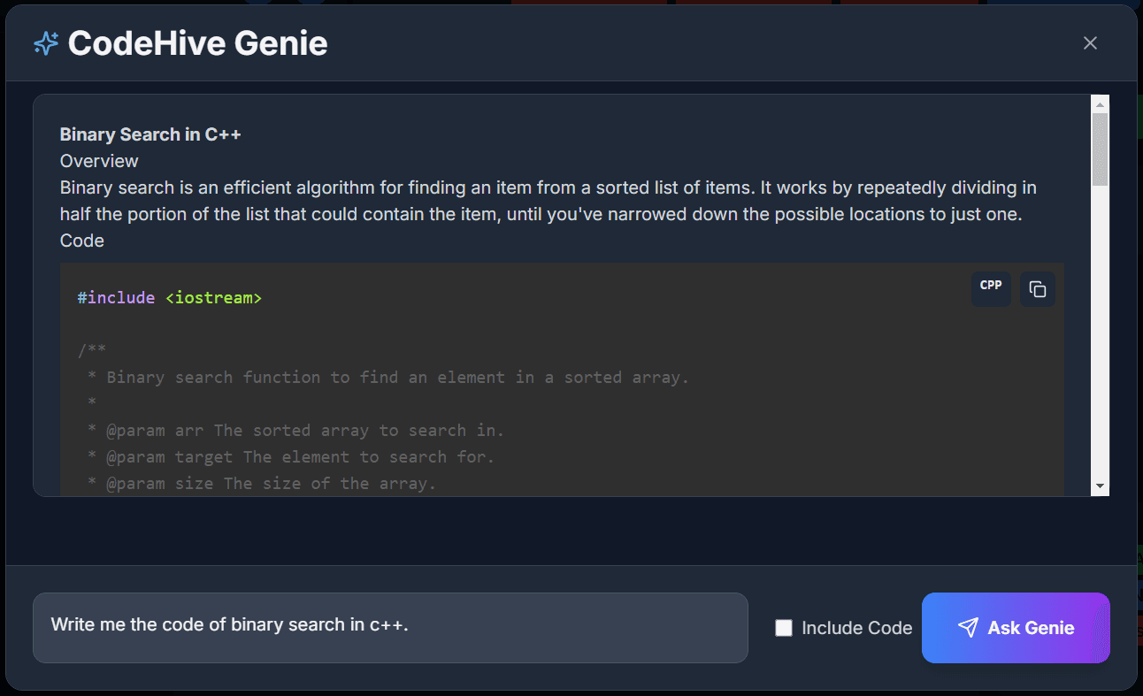Image resolution: width=1143 pixels, height=696 pixels.
Task: Click the Include Code label text
Action: click(856, 628)
